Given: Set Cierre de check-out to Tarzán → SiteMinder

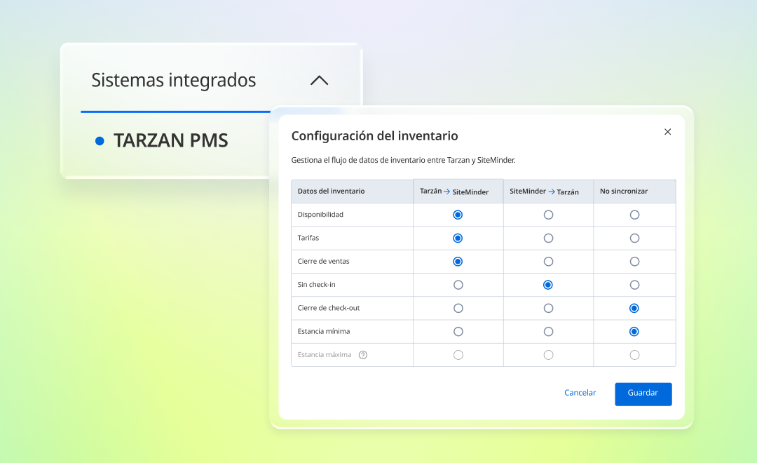Looking at the screenshot, I should coord(458,308).
